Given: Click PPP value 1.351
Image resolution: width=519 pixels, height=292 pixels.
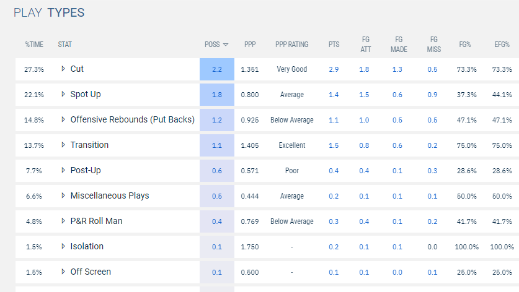Looking at the screenshot, I should (x=250, y=69).
